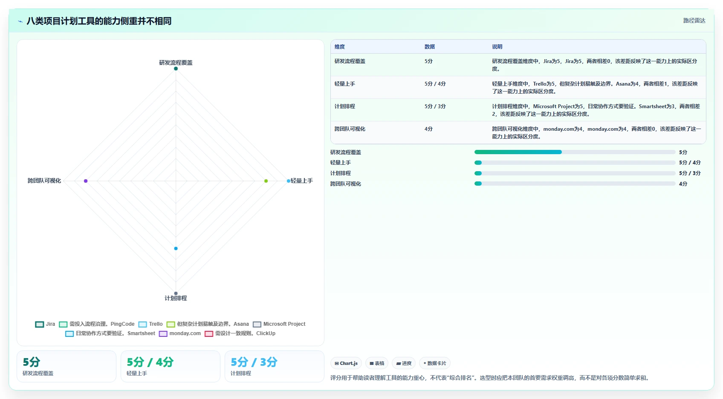Image resolution: width=723 pixels, height=399 pixels.
Task: Click the 计划排程 radar axis label
Action: click(x=176, y=298)
